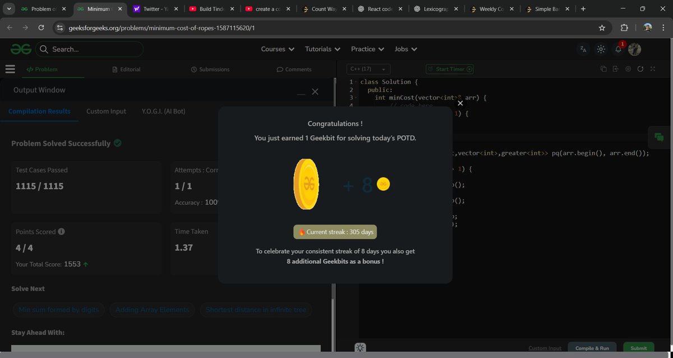
Task: Open the language translate icon
Action: 583,49
